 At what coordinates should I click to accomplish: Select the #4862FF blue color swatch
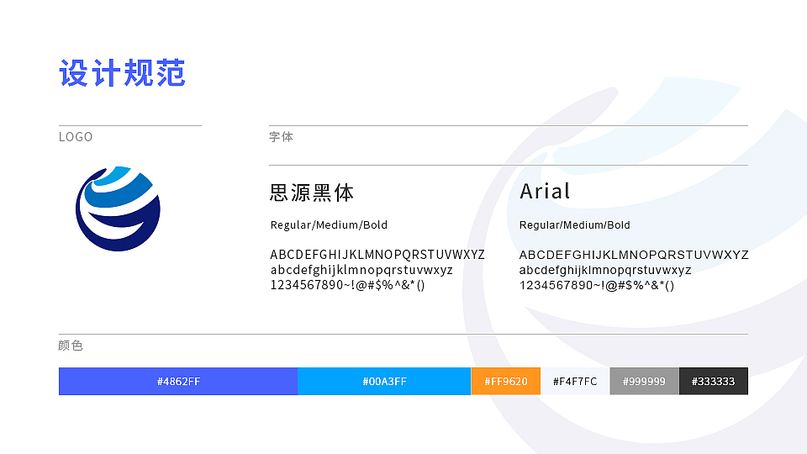click(x=178, y=382)
